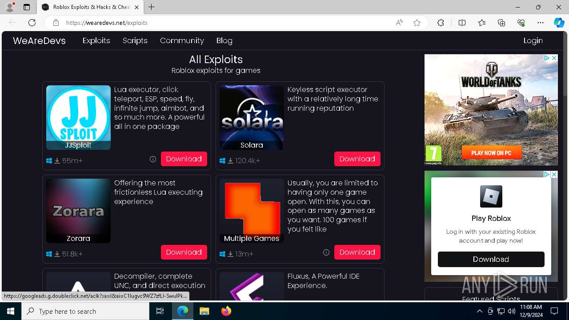Toggle the Split screen icon
569x320 pixels.
462,23
